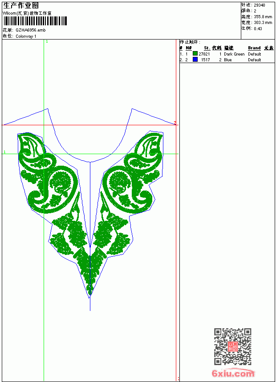Click the green marker 1 at top of canvas

(x=47, y=42)
